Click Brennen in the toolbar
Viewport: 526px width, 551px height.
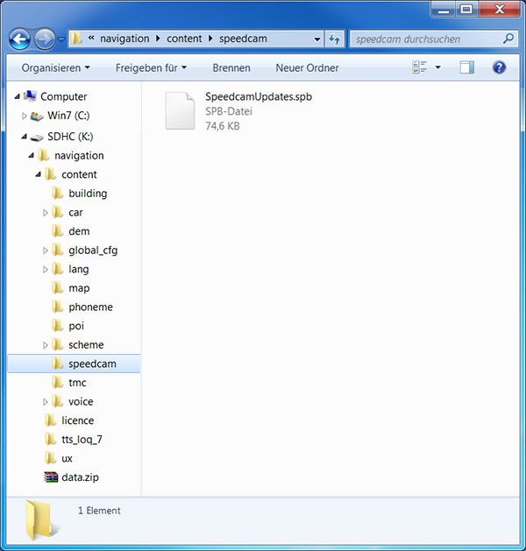231,67
